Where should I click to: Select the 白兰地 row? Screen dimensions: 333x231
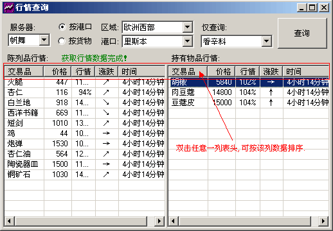[85, 103]
